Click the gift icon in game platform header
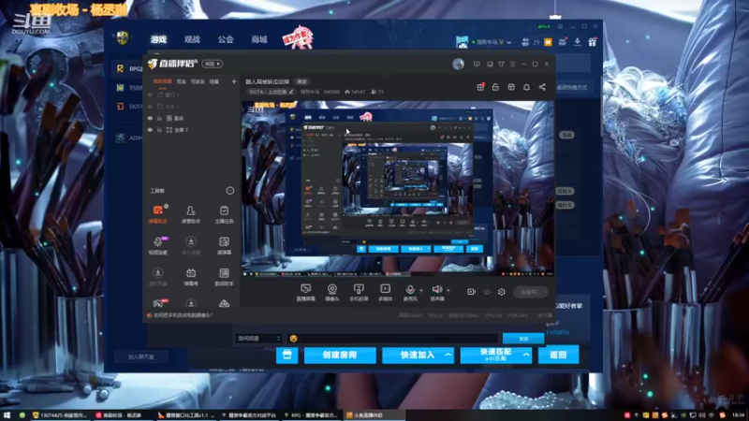Image resolution: width=749 pixels, height=421 pixels. coord(593,42)
